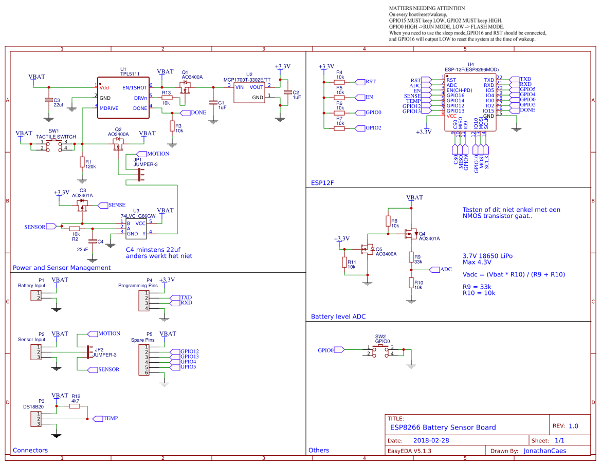This screenshot has width=601, height=466.
Task: Select the SW1 tactile switch symbol
Action: (54, 146)
